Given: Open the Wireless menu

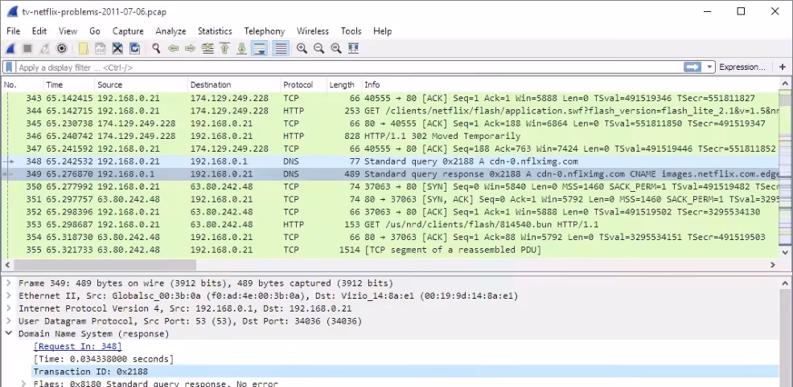Looking at the screenshot, I should click(x=313, y=31).
